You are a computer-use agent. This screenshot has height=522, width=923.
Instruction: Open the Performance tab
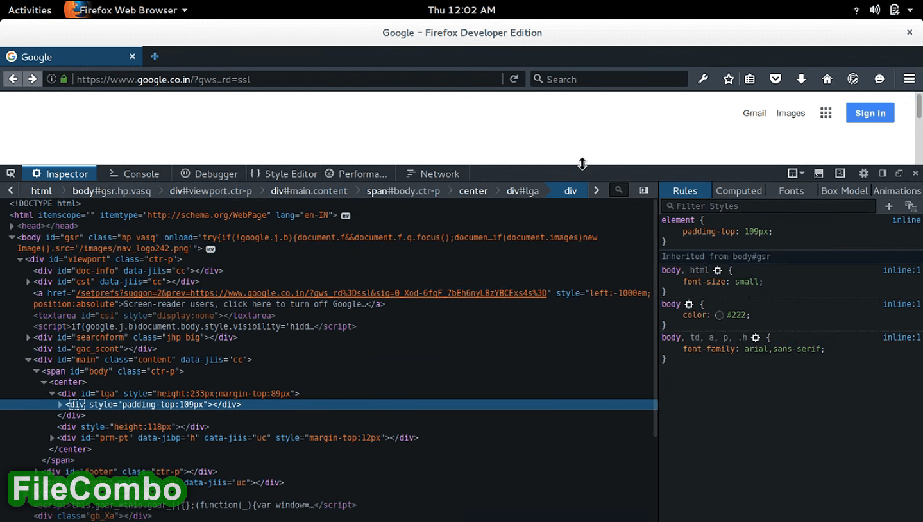[x=357, y=173]
